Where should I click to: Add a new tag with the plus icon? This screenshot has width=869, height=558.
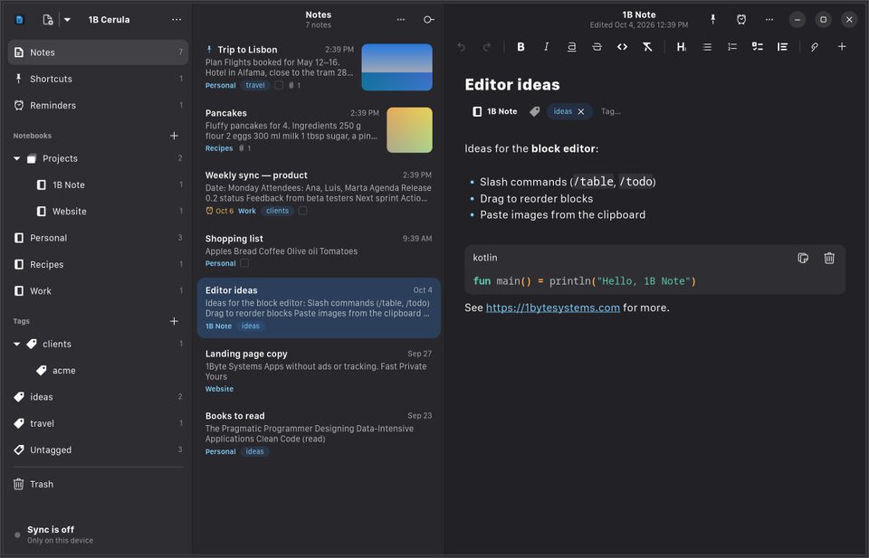pos(174,321)
